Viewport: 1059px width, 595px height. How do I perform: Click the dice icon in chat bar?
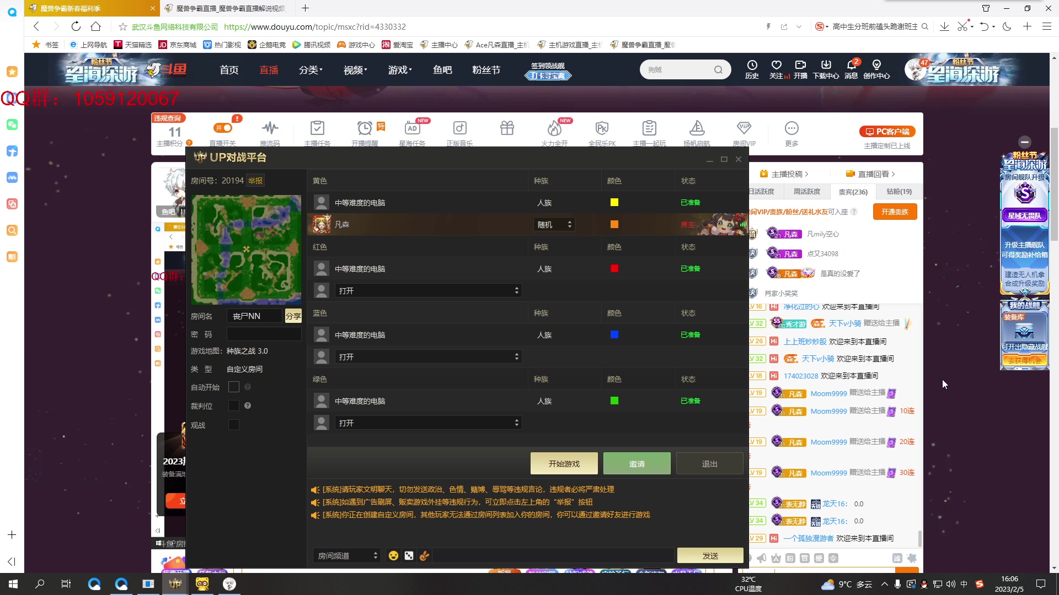(409, 556)
